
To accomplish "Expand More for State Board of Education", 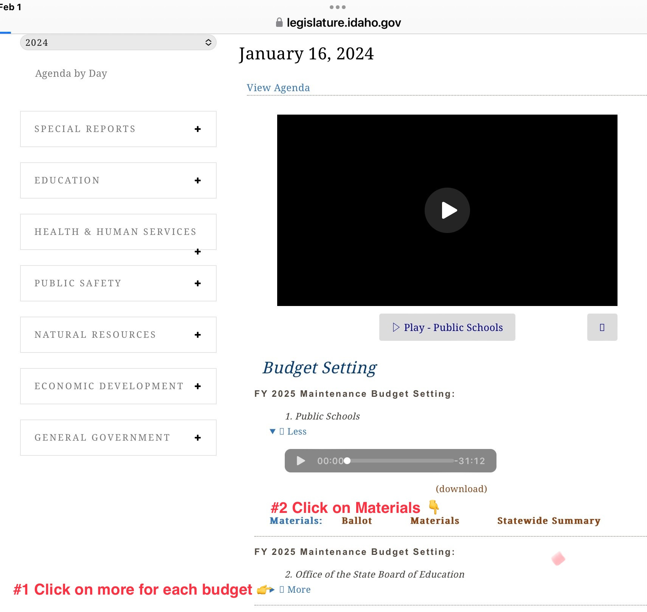I will pyautogui.click(x=295, y=590).
